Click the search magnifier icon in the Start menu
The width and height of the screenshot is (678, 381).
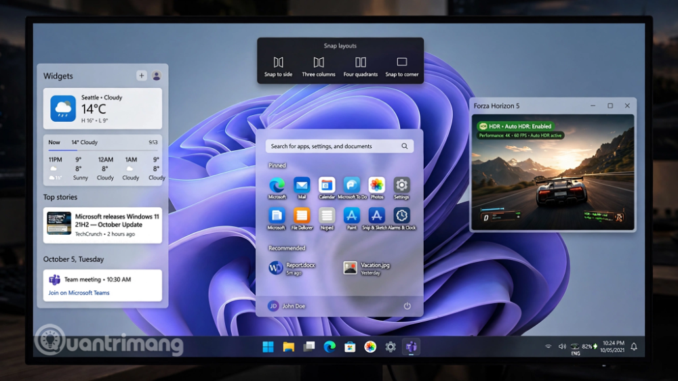(x=404, y=146)
